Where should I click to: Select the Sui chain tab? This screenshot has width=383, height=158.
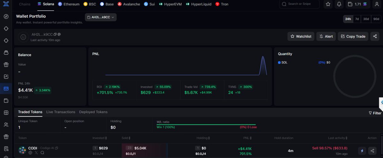[x=149, y=4]
